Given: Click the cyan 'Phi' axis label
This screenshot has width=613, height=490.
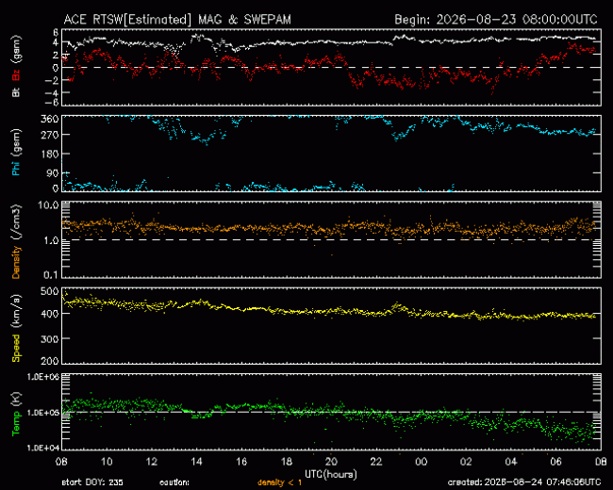Looking at the screenshot, I should [16, 169].
